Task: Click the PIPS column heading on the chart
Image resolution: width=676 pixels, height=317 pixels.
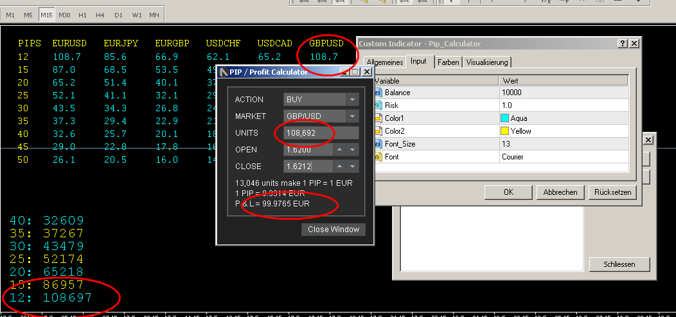Action: point(30,43)
